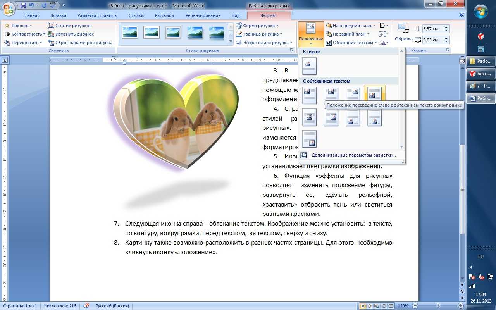
Task: Open Главная tab
Action: coord(31,15)
